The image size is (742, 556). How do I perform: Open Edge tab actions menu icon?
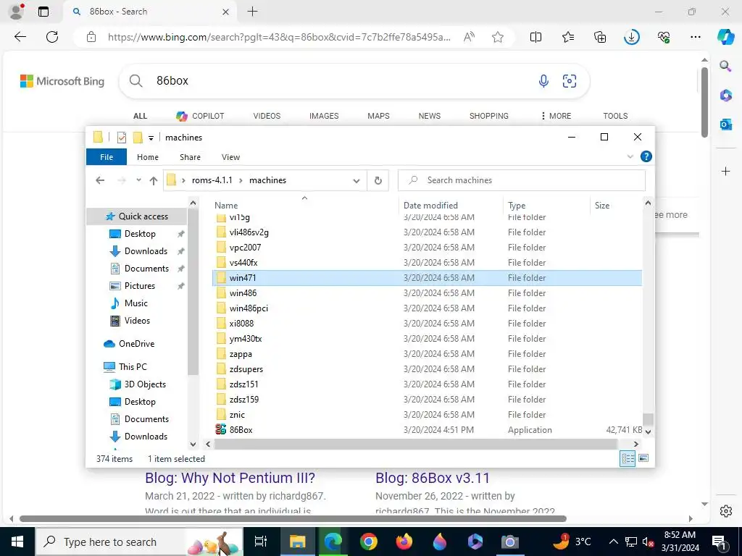43,12
